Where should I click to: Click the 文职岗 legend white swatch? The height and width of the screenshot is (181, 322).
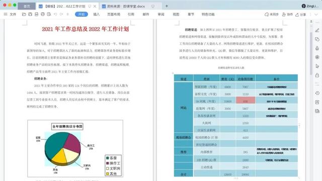(107, 168)
